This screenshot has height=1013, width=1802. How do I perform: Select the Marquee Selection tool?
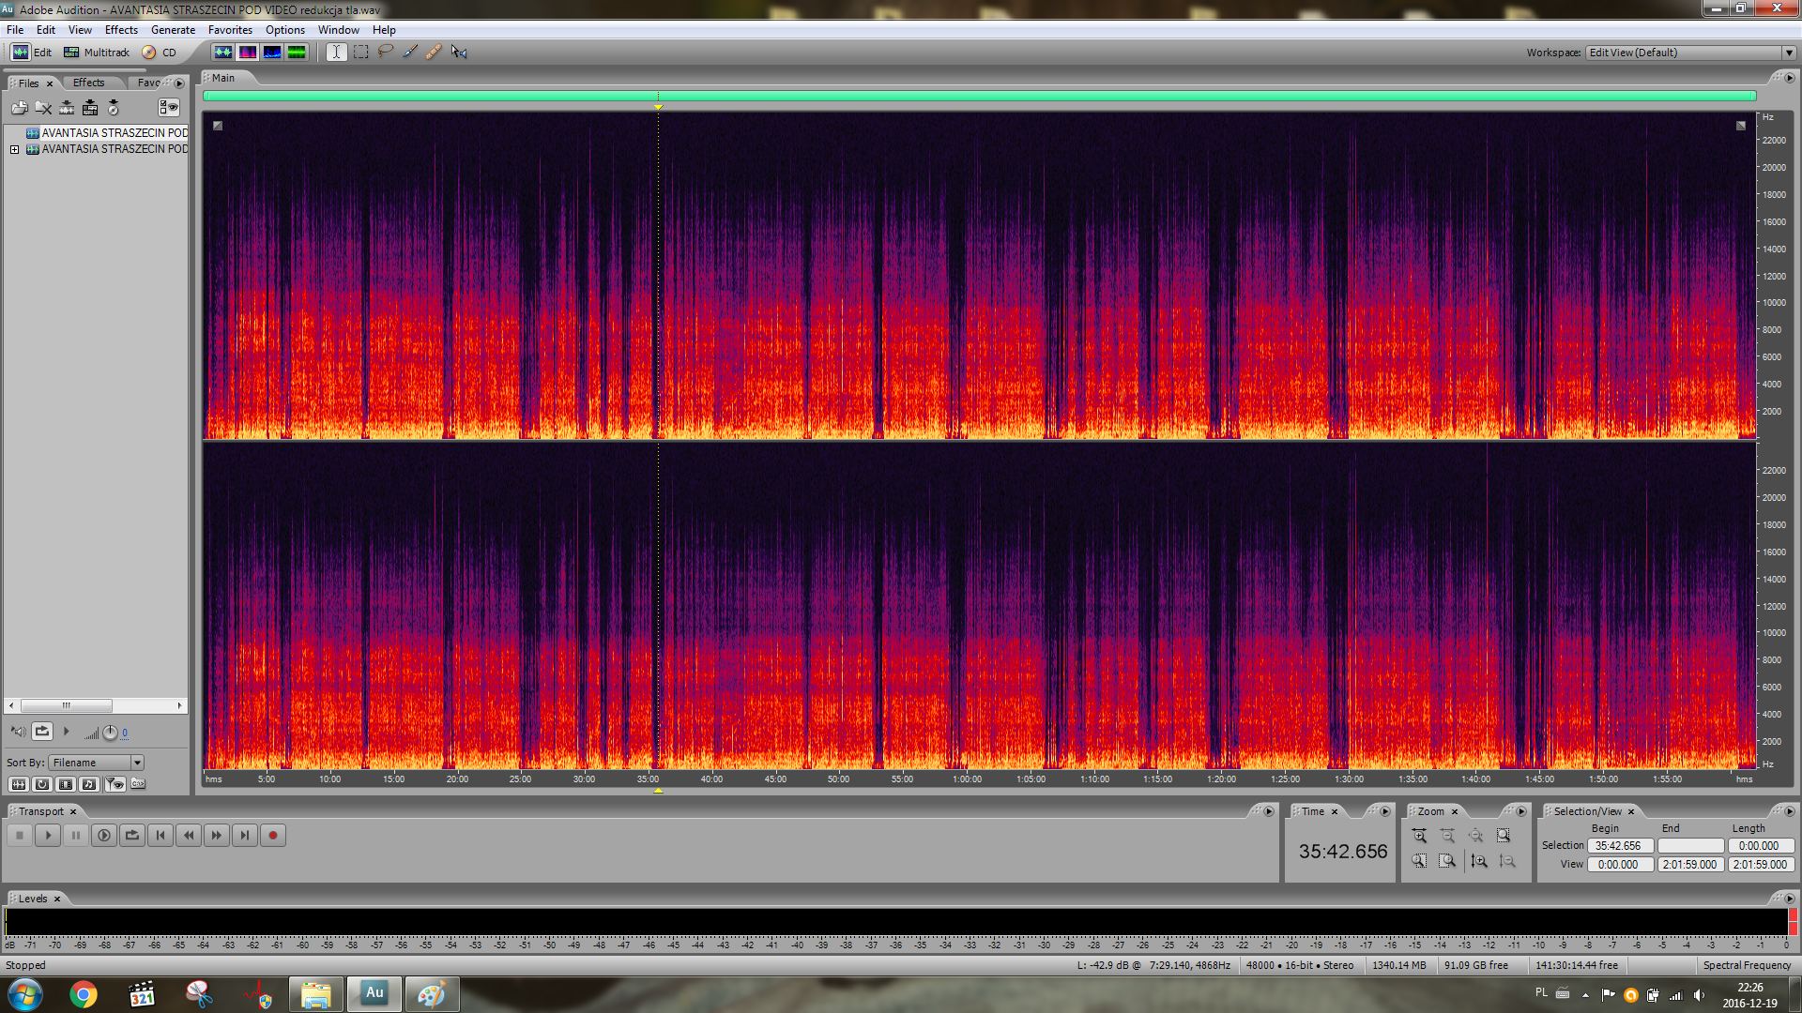click(x=360, y=53)
